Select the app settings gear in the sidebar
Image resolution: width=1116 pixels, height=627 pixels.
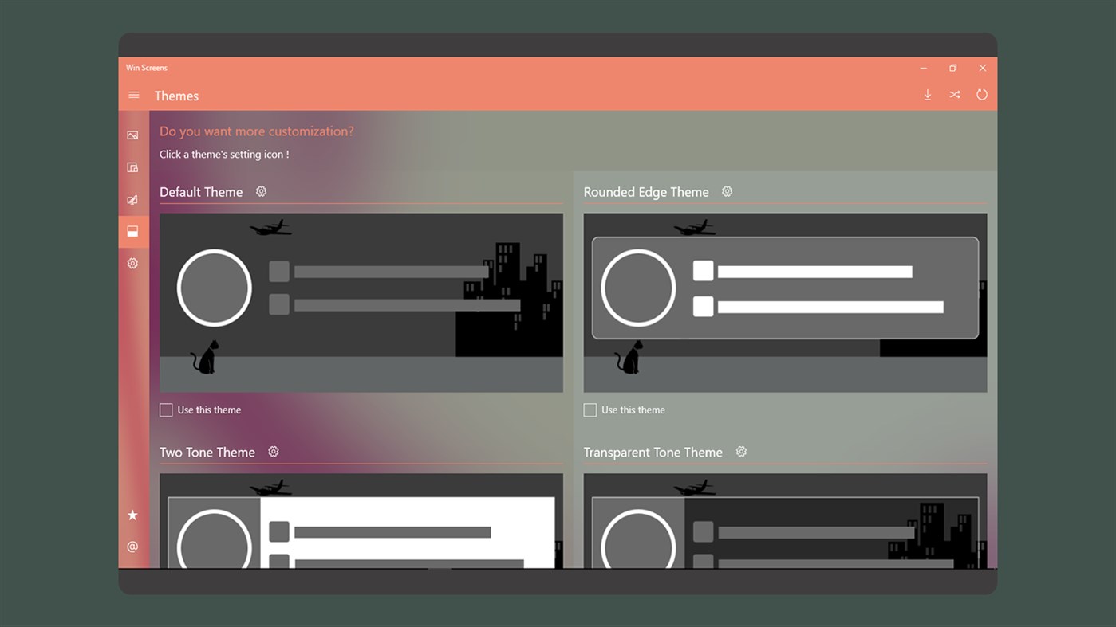(132, 263)
